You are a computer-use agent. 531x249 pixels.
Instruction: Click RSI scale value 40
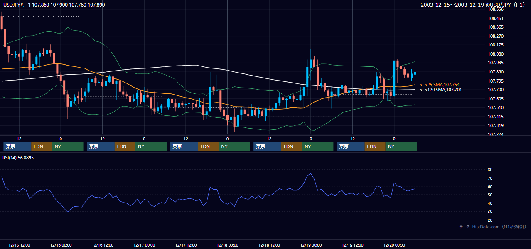tap(490, 203)
